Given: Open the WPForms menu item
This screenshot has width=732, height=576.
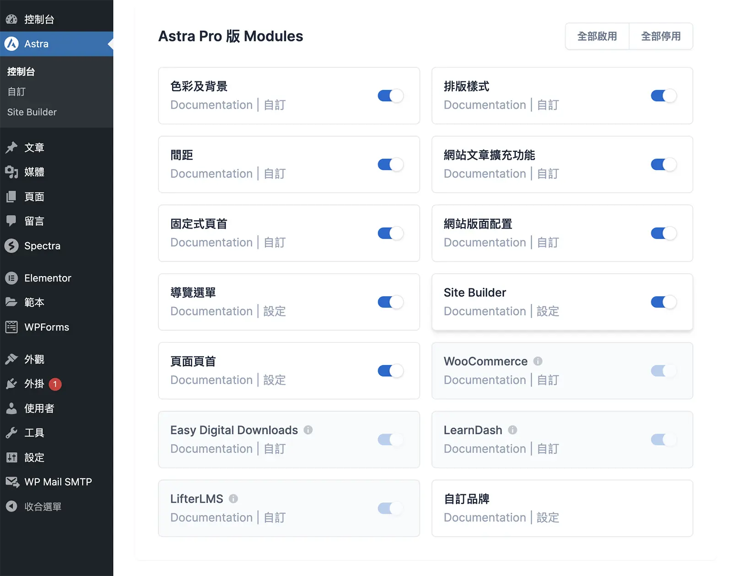Looking at the screenshot, I should click(x=56, y=327).
